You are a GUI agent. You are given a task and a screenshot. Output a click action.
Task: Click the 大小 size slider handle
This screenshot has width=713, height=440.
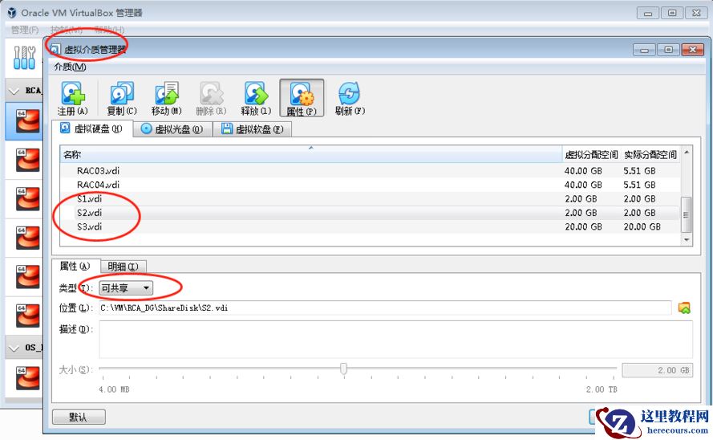click(344, 369)
